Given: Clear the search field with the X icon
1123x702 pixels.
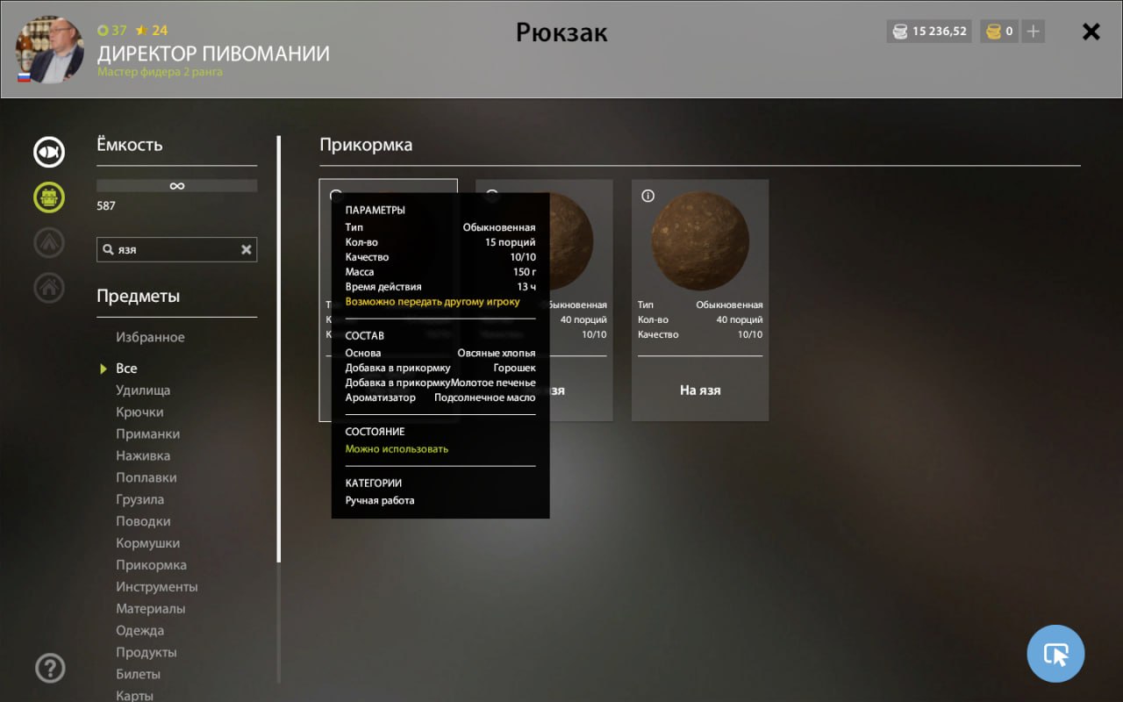Looking at the screenshot, I should click(247, 250).
